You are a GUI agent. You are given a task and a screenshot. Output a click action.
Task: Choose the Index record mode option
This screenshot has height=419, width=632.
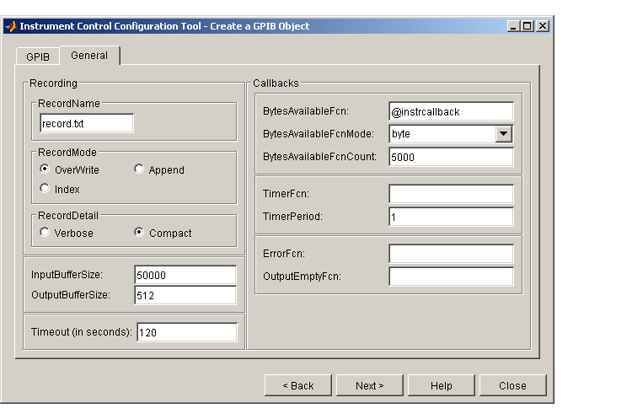click(45, 188)
